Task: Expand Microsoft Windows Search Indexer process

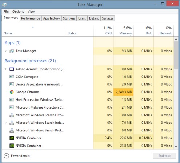Action: click(5, 123)
